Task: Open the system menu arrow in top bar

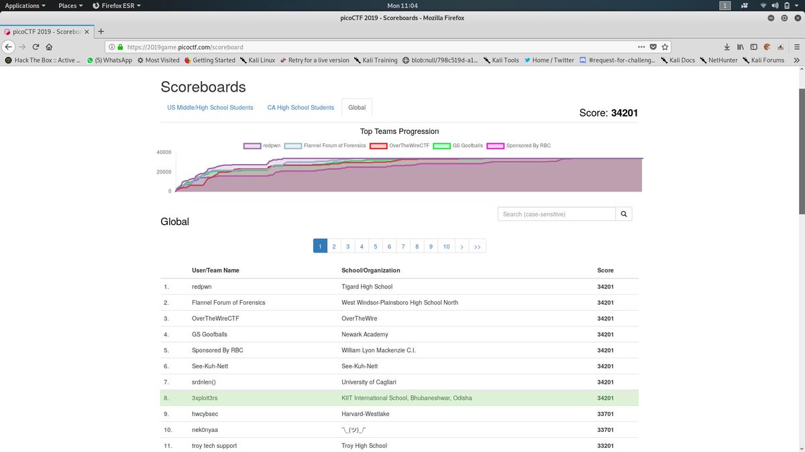Action: tap(796, 5)
